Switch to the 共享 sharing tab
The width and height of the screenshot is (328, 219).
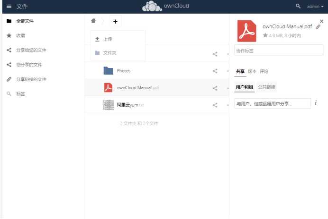pos(240,71)
